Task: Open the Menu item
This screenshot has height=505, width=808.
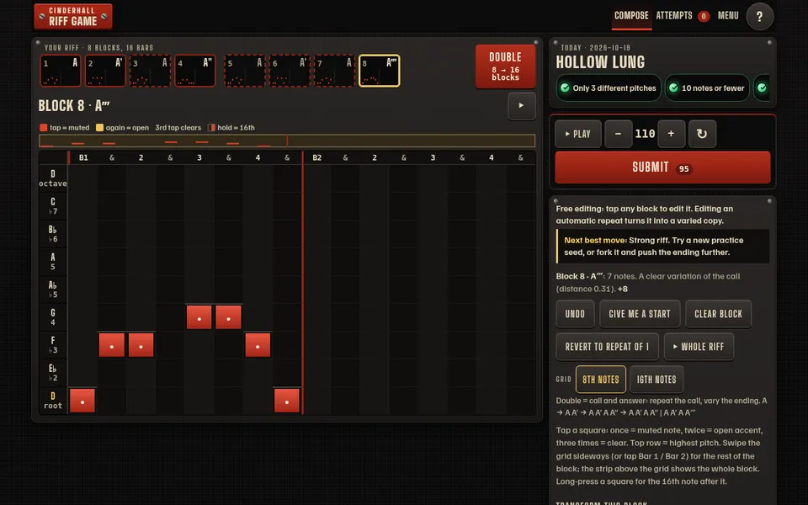Action: (x=728, y=16)
